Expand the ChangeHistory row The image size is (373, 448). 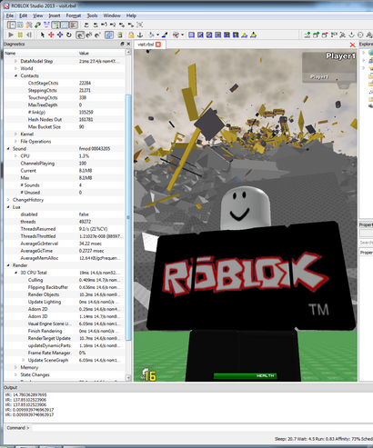tap(8, 200)
